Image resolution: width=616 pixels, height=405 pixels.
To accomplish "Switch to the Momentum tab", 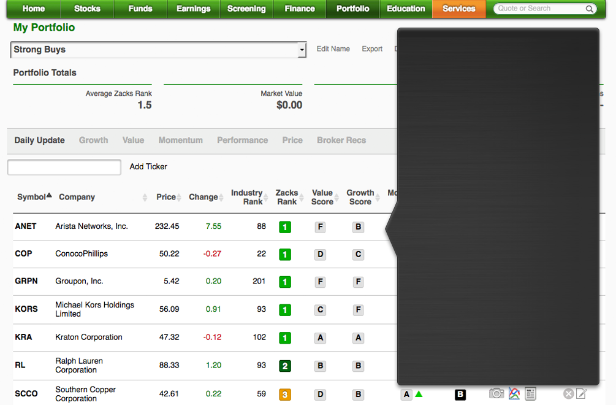I will pyautogui.click(x=180, y=141).
